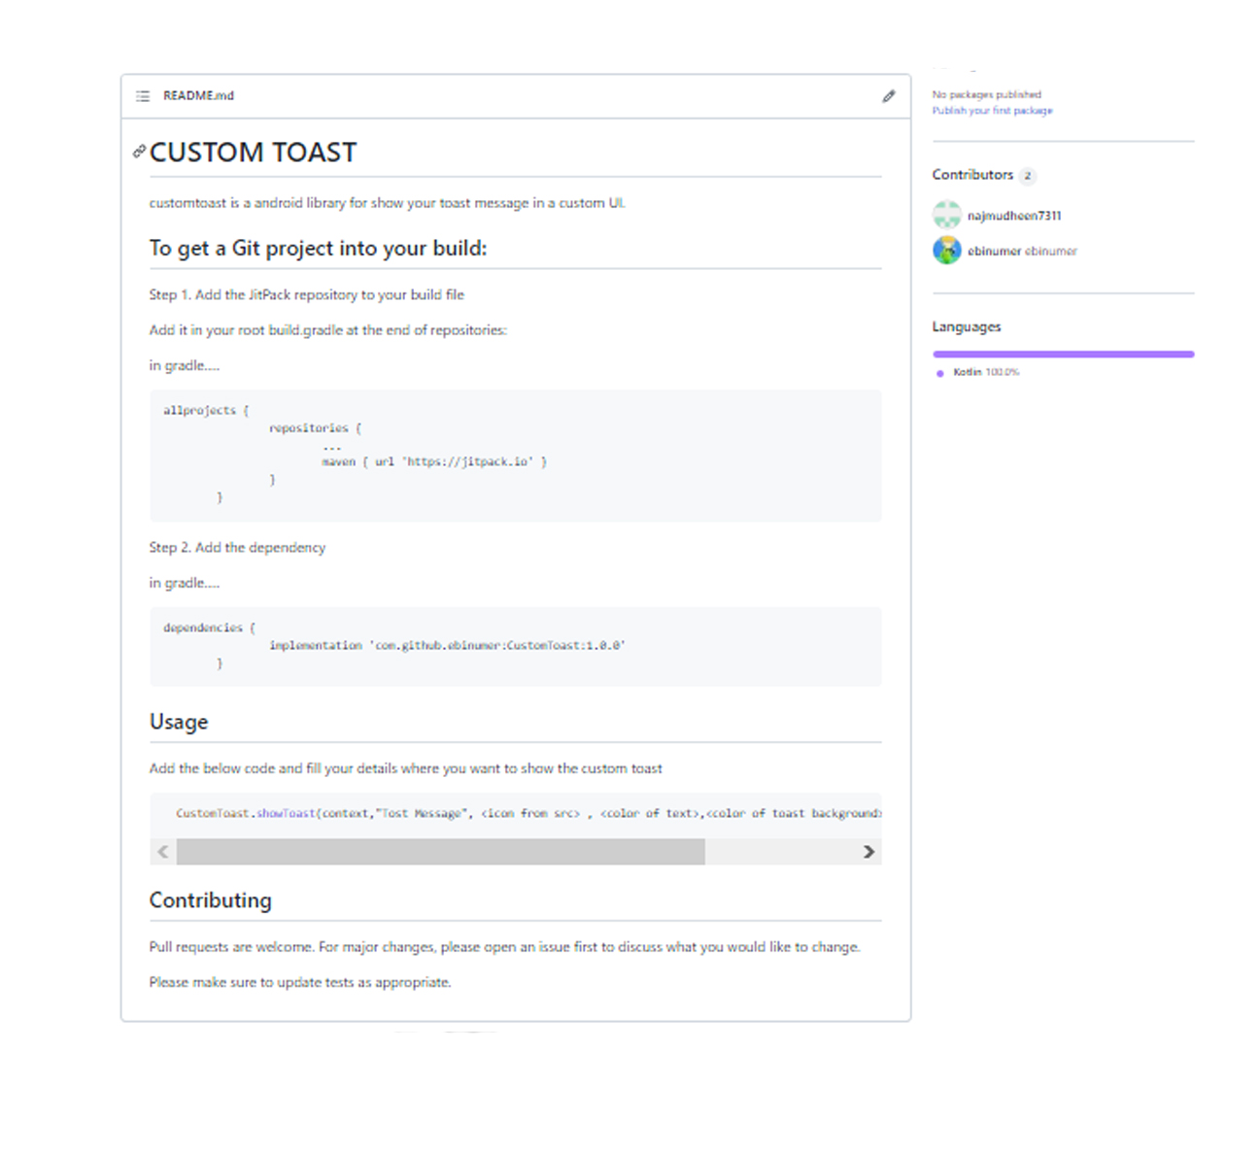Click the pencil icon to edit README
Image resolution: width=1259 pixels, height=1152 pixels.
888,96
